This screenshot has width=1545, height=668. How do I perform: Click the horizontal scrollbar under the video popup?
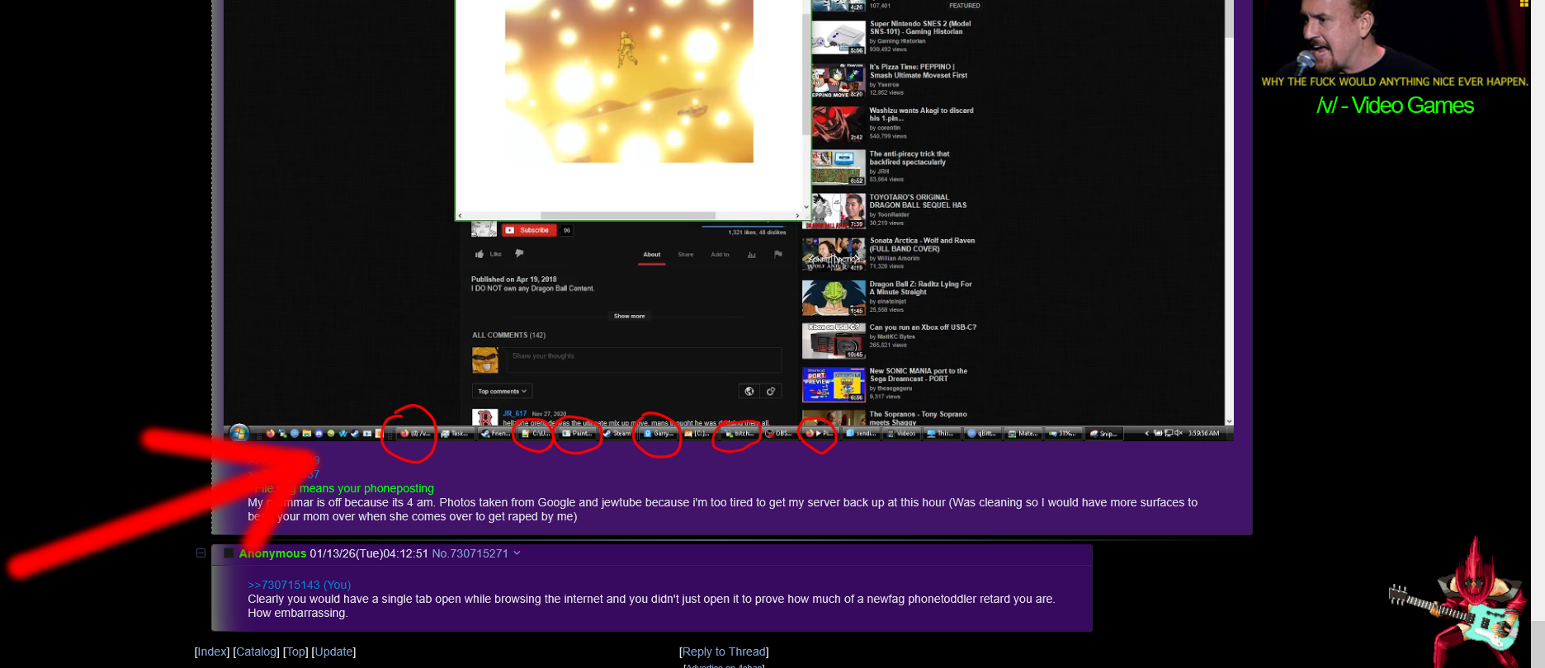pos(629,215)
